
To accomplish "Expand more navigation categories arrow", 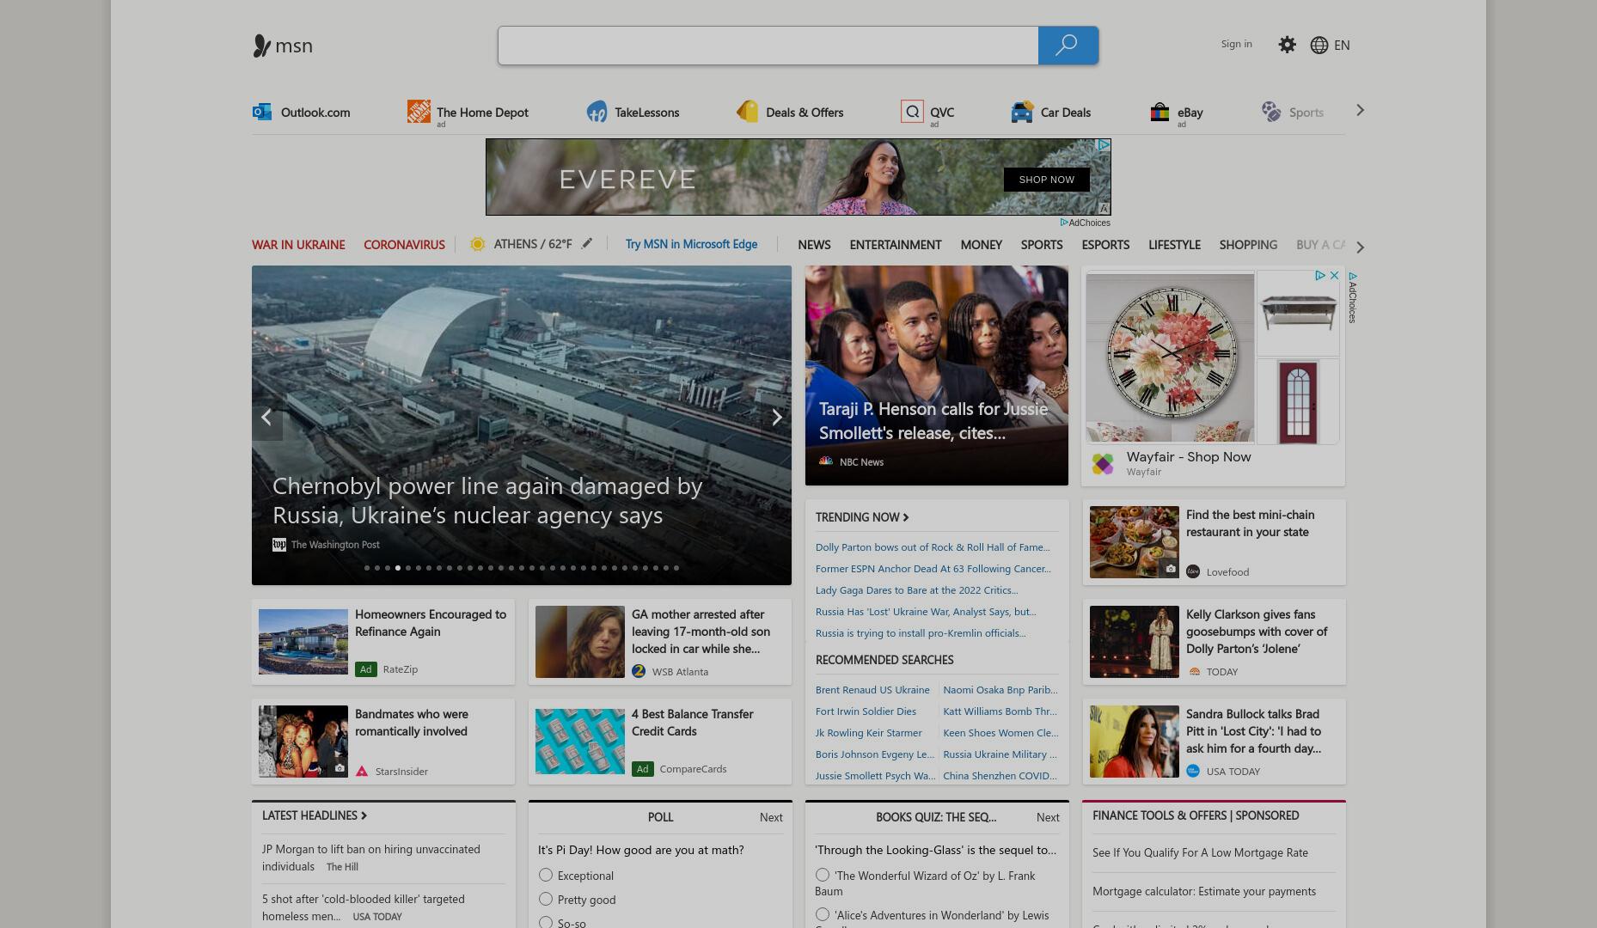I will click(1360, 247).
